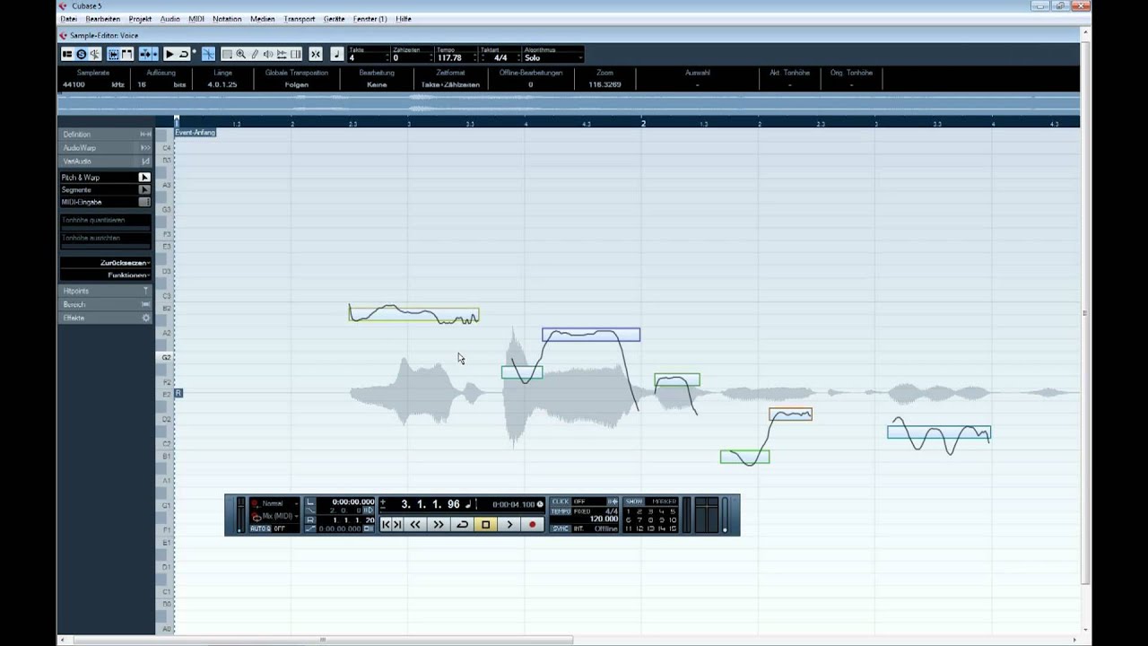
Task: Open the Transport menu
Action: (x=300, y=19)
